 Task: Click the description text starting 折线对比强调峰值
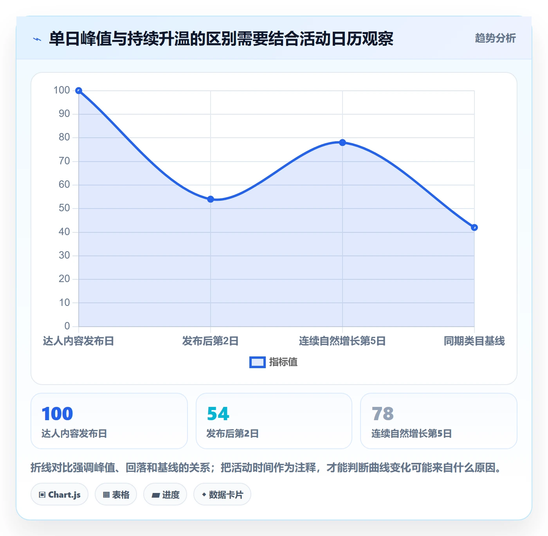[266, 468]
